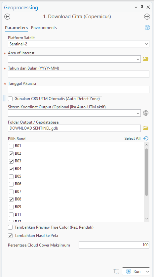Switch to the Environments tab
154x277 pixels.
click(44, 28)
